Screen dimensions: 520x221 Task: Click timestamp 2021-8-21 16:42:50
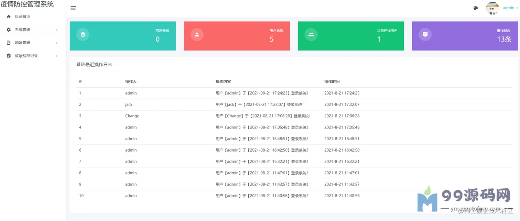pyautogui.click(x=342, y=150)
